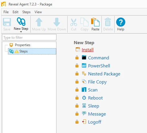Click the Move Up arrow icon

[x=39, y=22]
